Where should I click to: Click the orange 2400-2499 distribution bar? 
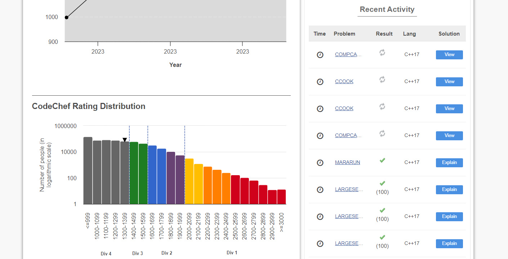pos(226,188)
